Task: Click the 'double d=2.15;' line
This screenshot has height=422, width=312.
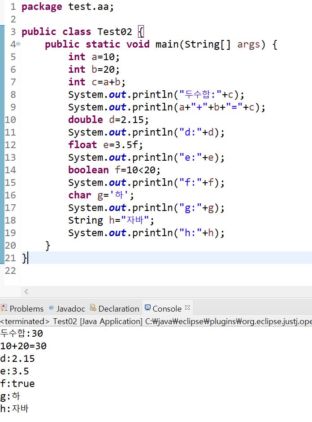Action: click(108, 119)
